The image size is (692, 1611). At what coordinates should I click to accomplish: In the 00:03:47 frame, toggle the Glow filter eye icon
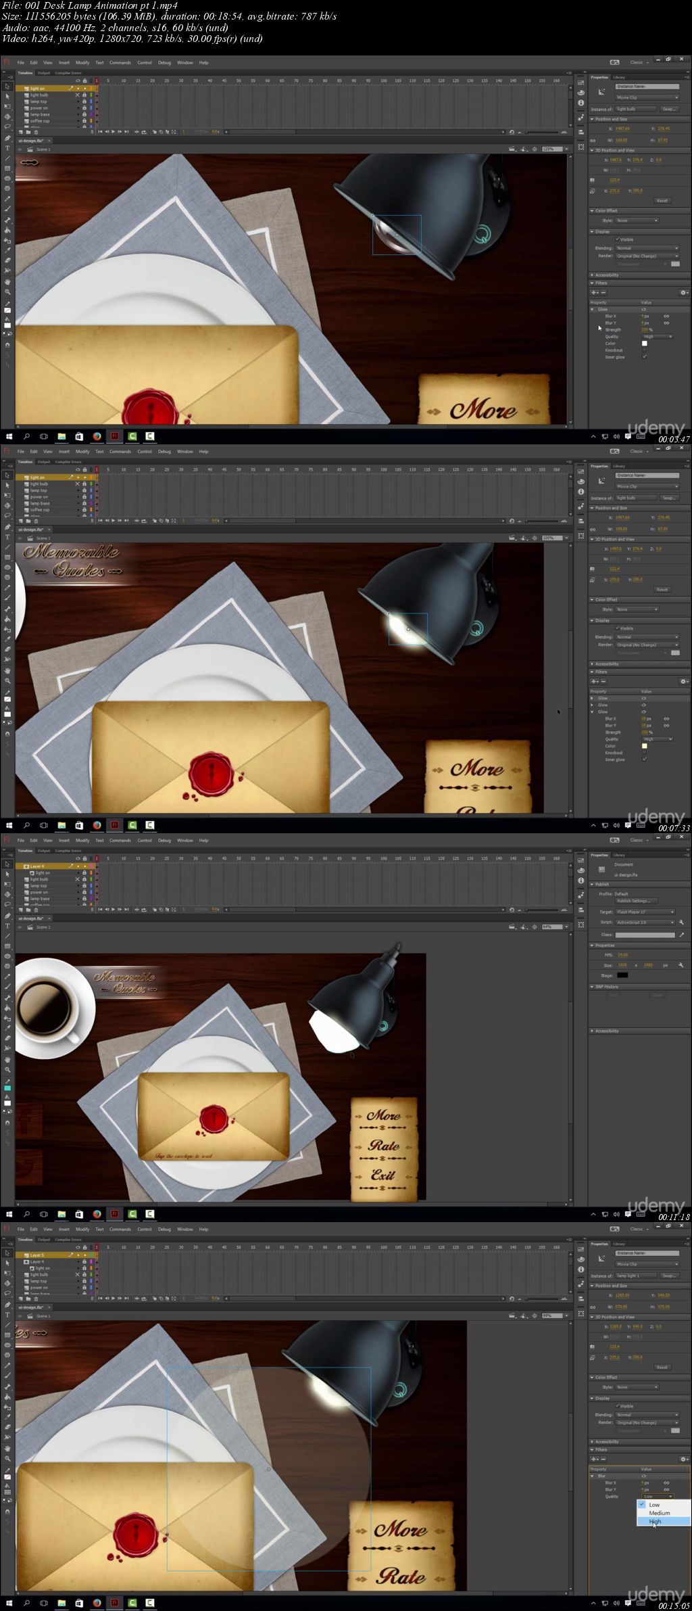click(x=643, y=309)
